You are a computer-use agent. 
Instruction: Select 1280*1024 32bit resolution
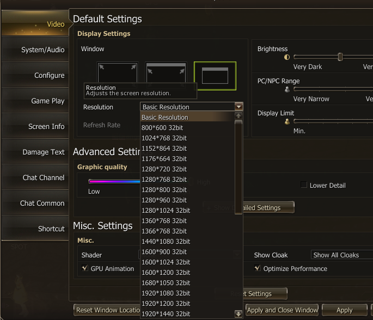coord(187,211)
